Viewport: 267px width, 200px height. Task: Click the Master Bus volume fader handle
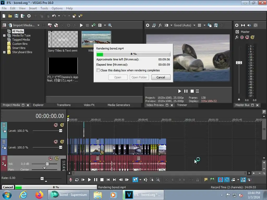[239, 63]
